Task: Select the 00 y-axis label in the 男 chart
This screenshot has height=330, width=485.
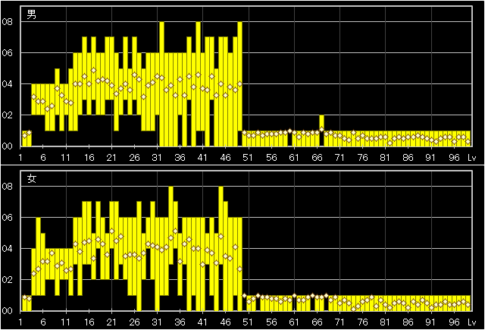Action: pyautogui.click(x=7, y=146)
